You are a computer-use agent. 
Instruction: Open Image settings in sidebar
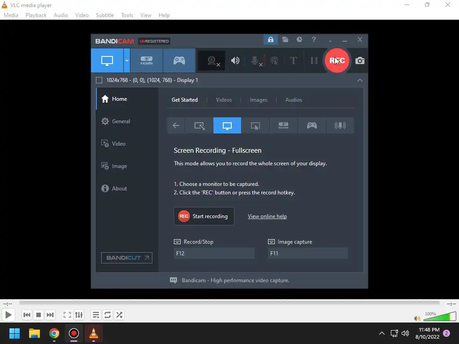(127, 166)
